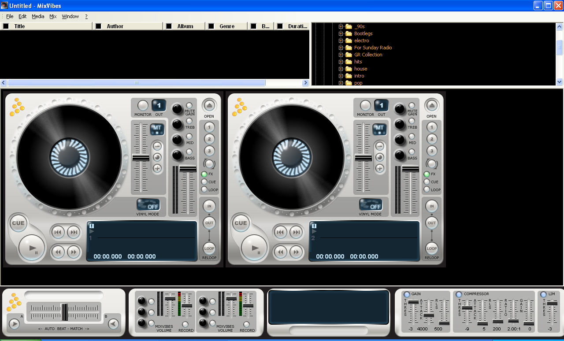Set loop OUT point on deck 1

pos(209,222)
